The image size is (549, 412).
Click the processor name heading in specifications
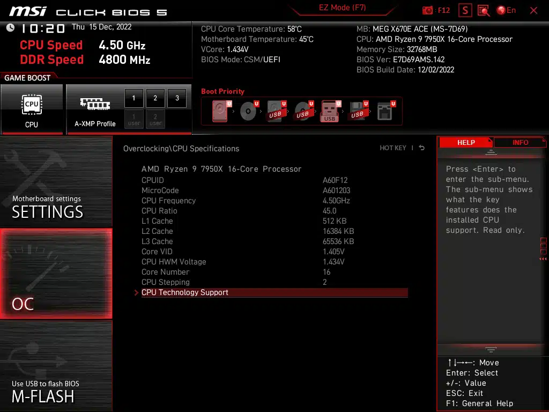click(x=221, y=169)
